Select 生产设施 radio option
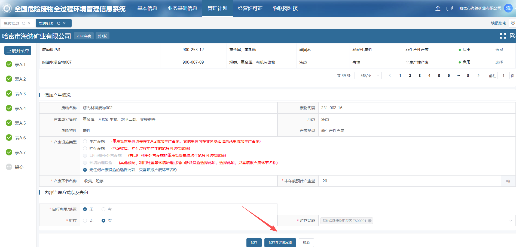Screen dimensions: 516x247 click(85, 141)
